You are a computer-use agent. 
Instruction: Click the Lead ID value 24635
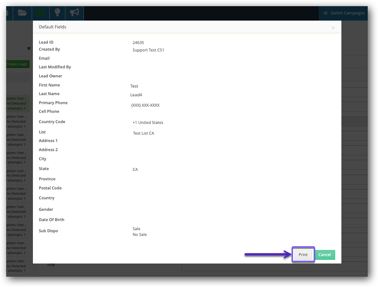138,42
